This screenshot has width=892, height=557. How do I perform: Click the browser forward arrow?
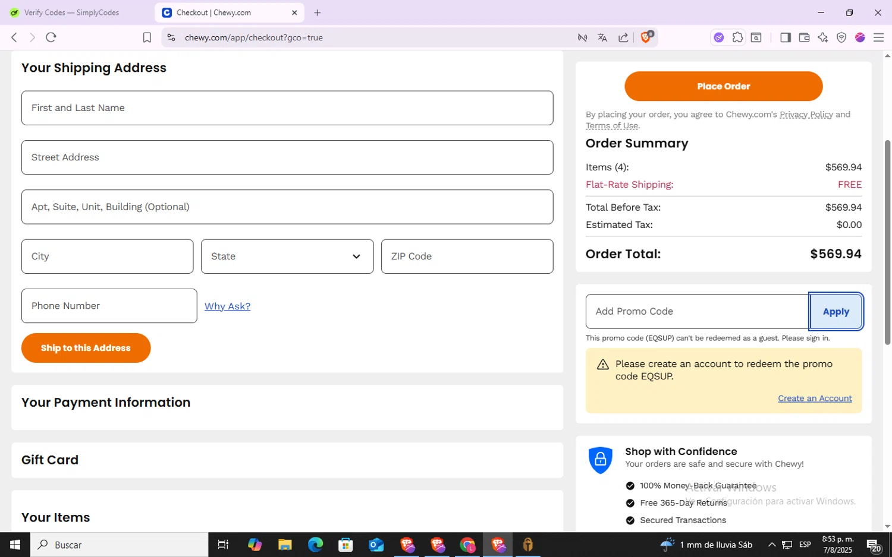coord(32,37)
